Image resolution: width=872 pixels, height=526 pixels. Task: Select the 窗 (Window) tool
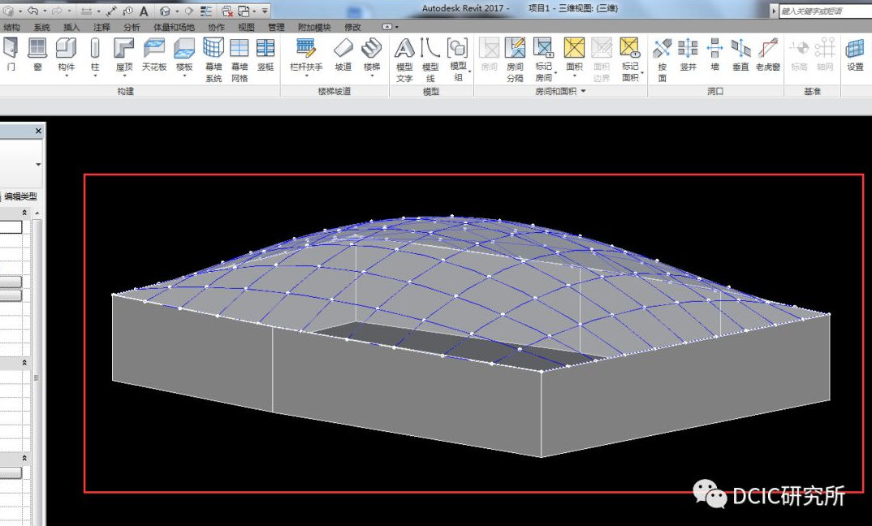[37, 54]
